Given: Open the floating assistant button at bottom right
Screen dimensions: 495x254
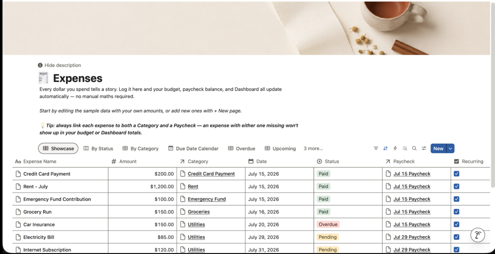Looking at the screenshot, I should (478, 235).
